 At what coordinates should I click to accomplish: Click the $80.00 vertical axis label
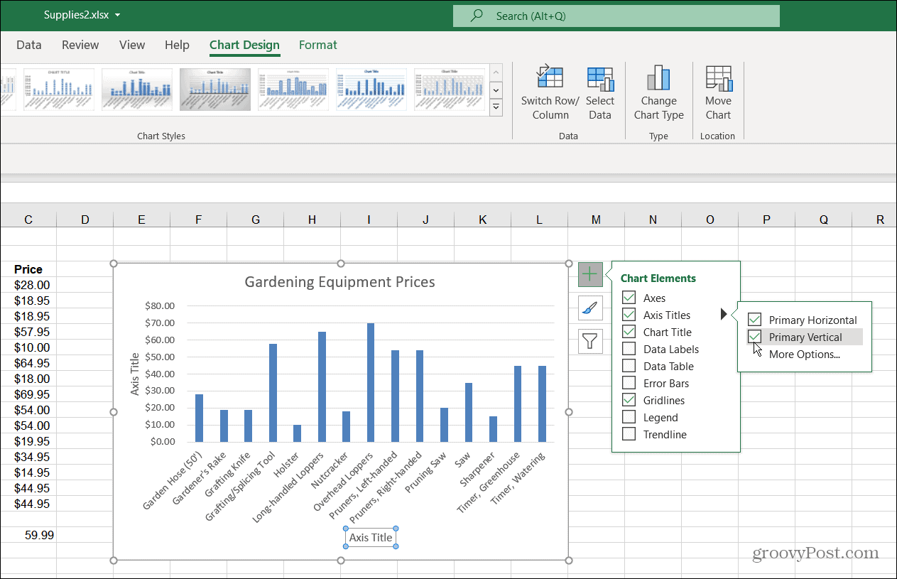click(160, 306)
